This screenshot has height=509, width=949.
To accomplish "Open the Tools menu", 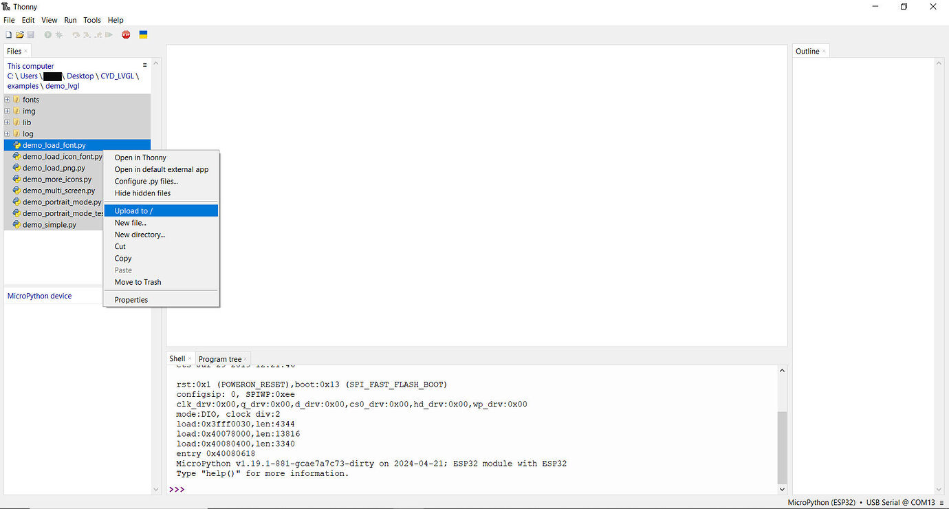I will point(92,20).
